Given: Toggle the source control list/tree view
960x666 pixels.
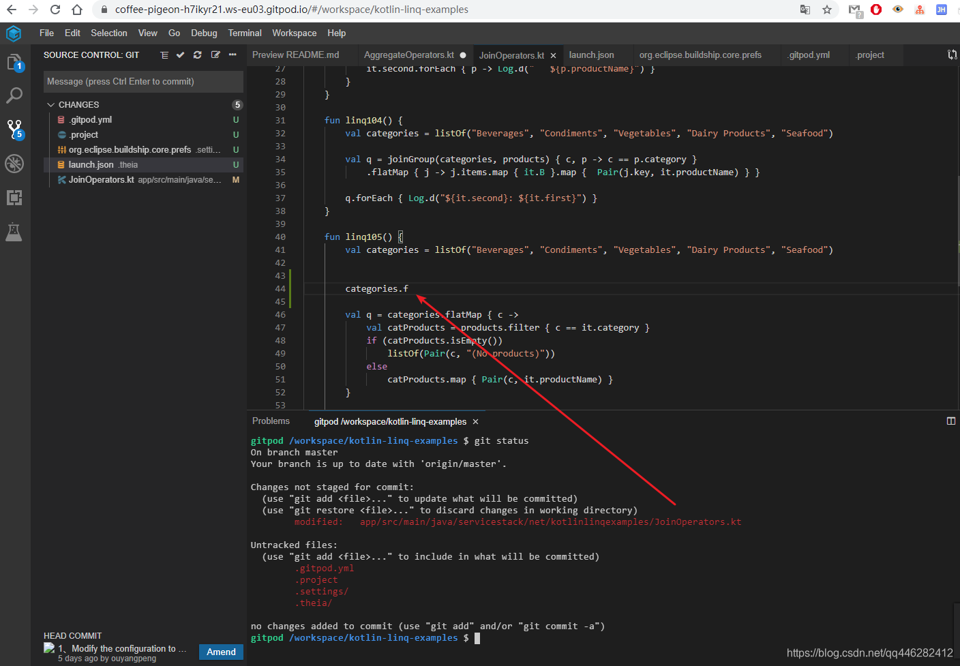Looking at the screenshot, I should point(164,55).
